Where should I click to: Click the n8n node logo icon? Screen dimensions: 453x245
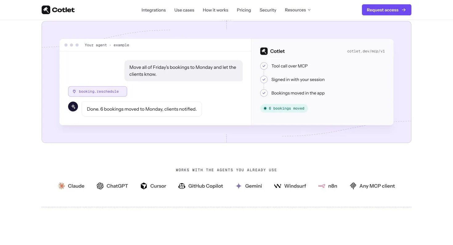[322, 186]
